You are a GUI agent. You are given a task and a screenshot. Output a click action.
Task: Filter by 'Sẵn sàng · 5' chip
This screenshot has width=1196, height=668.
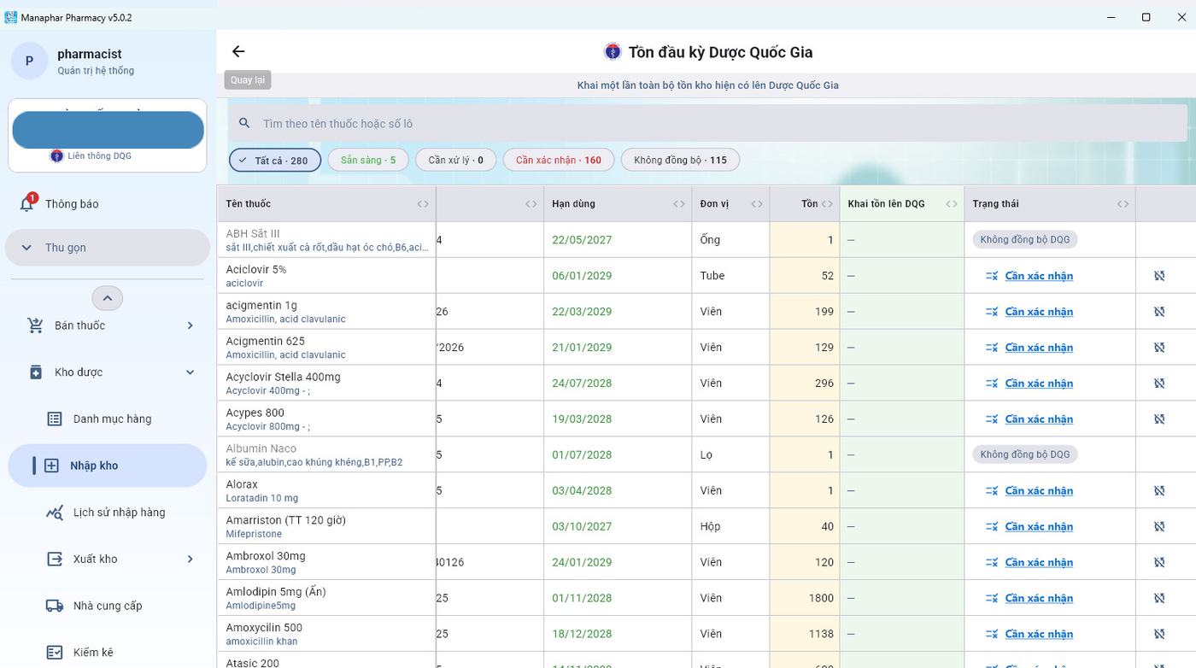point(368,161)
